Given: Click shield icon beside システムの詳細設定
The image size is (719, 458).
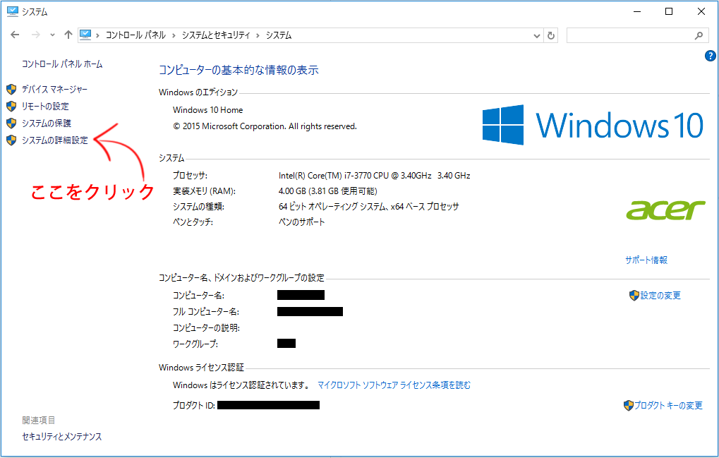Looking at the screenshot, I should point(11,140).
